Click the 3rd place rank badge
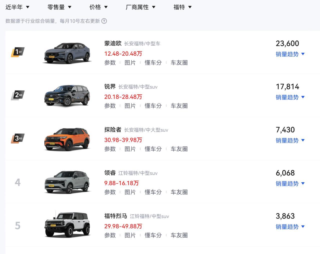Viewport: 320px width, 254px height. (17, 138)
